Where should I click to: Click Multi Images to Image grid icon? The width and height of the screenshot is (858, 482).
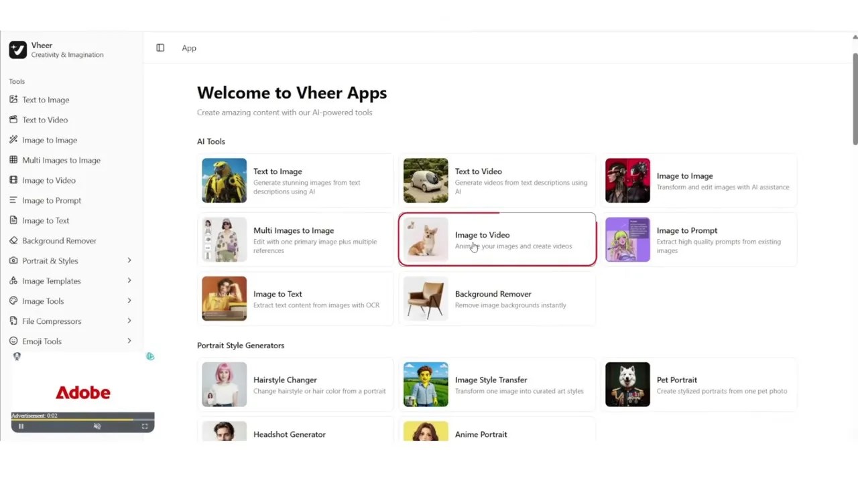click(x=13, y=160)
